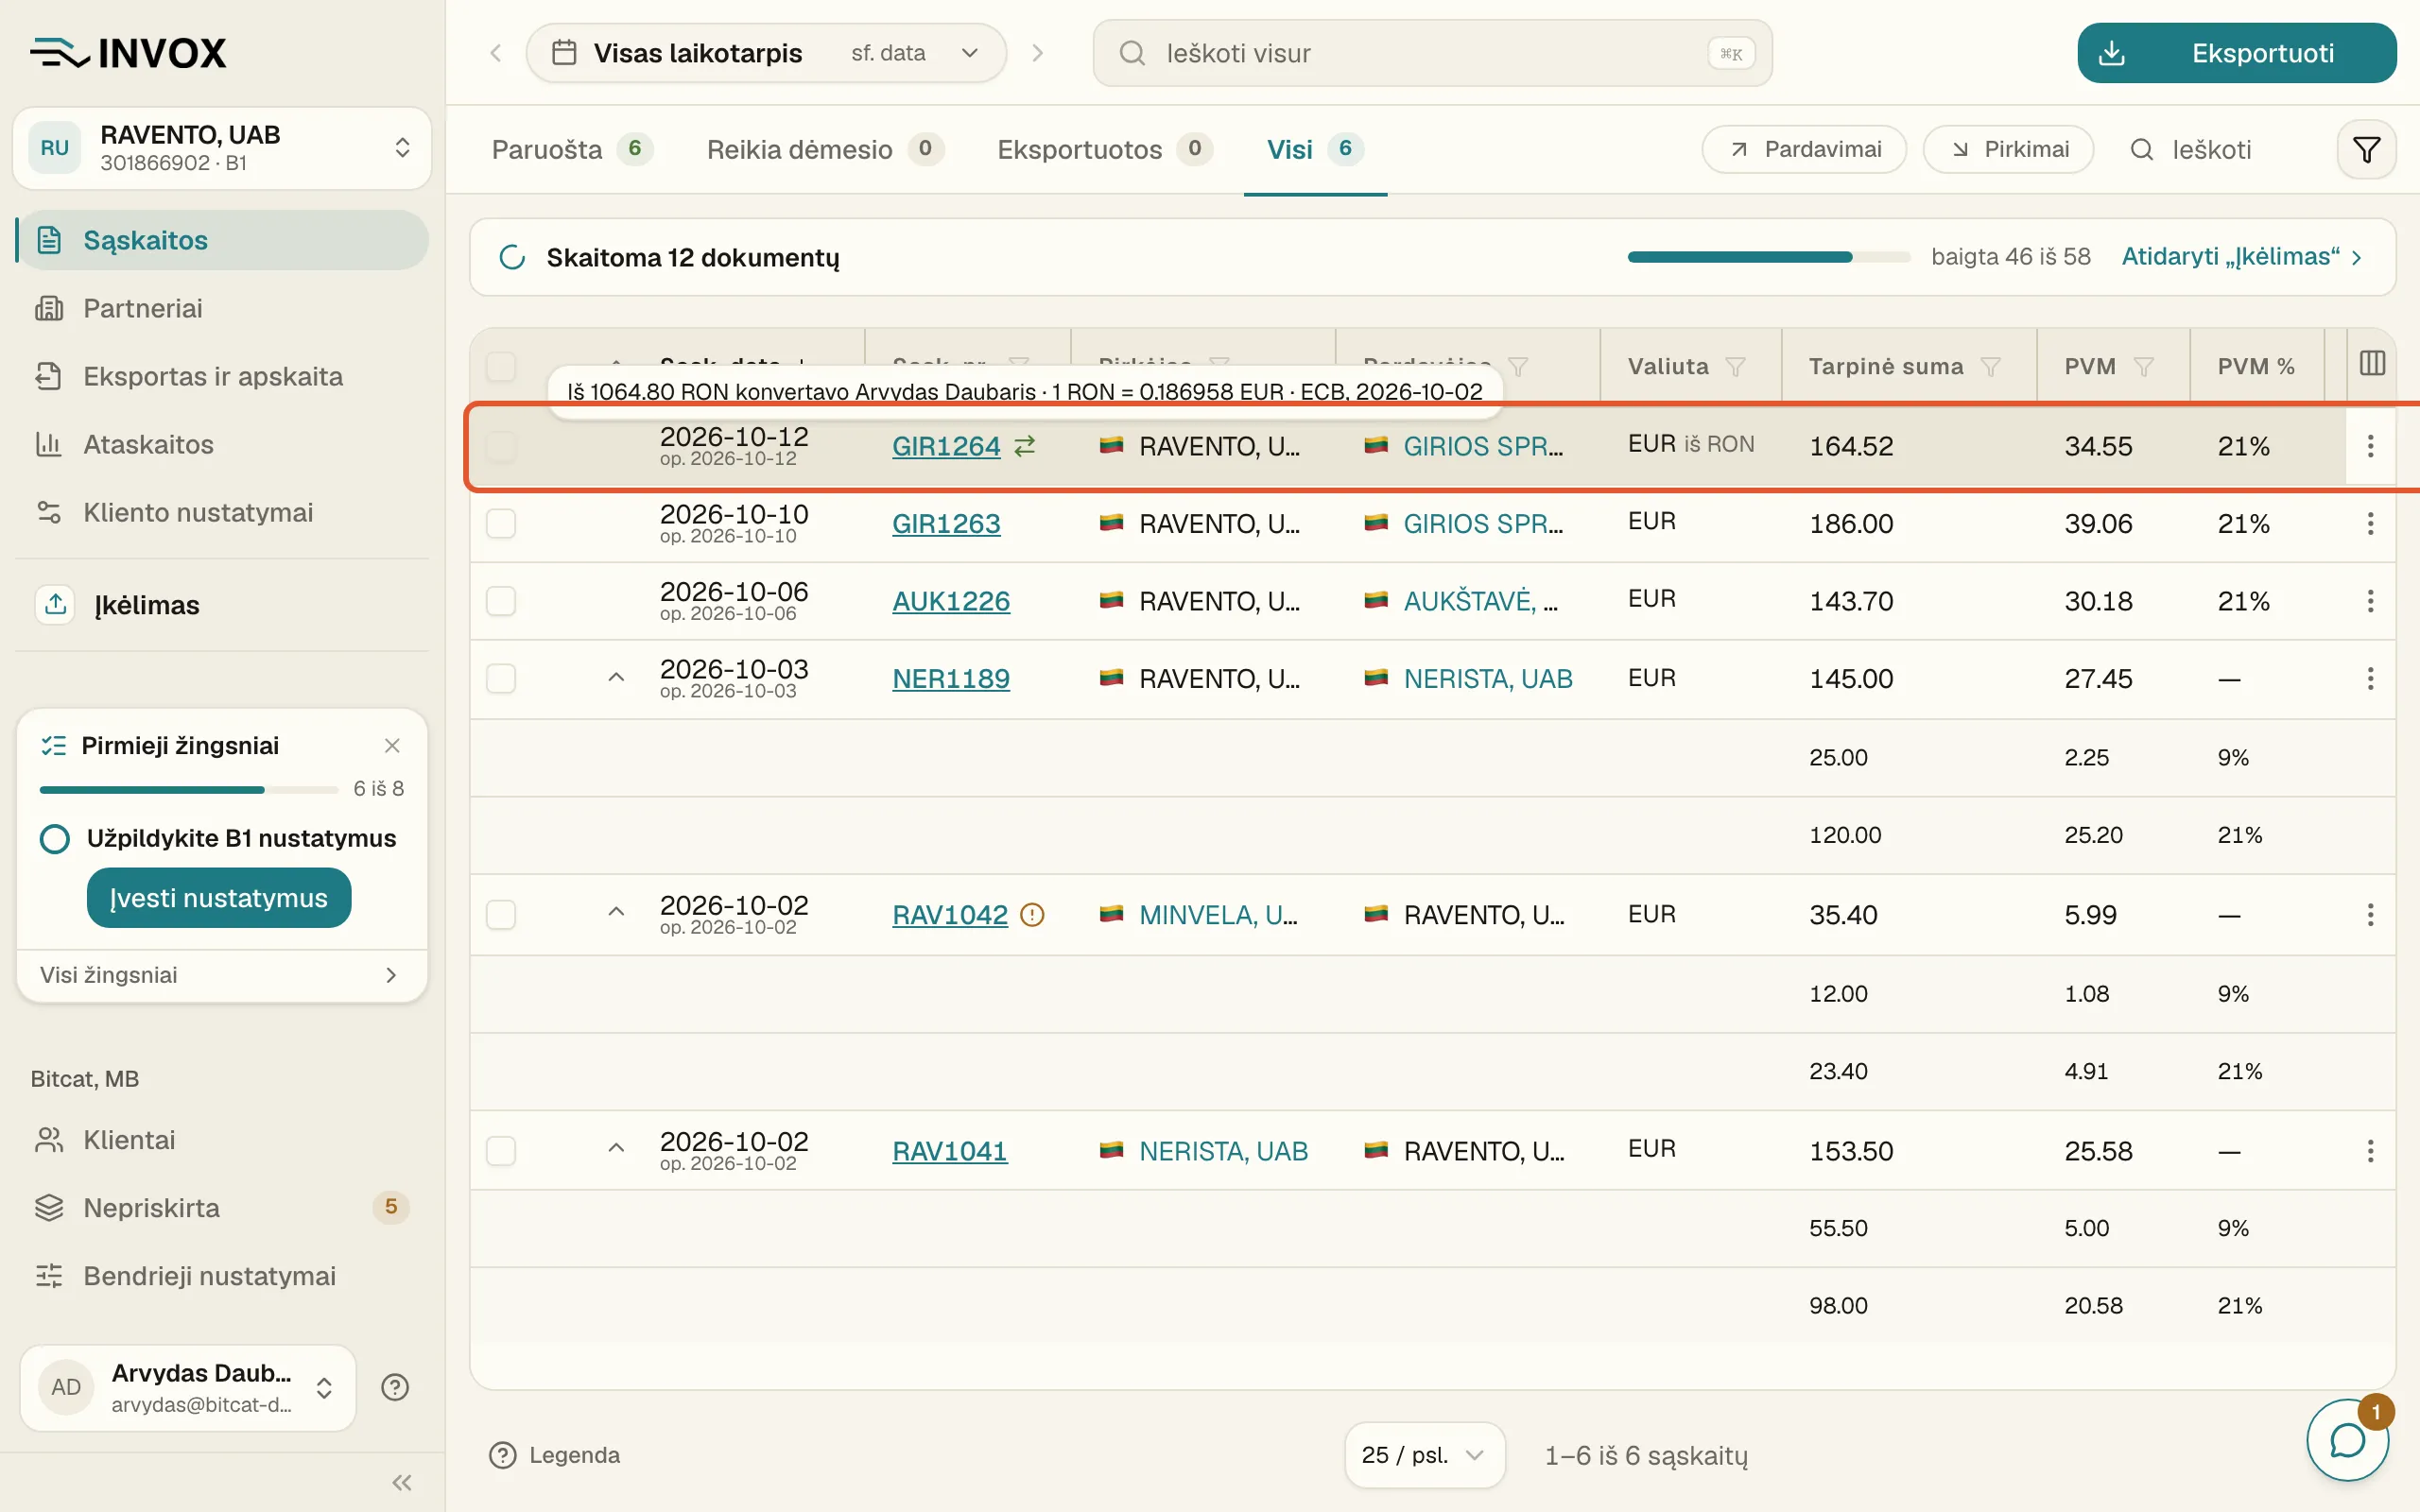
Task: Toggle the Pardavimai filter button
Action: coord(1804,150)
